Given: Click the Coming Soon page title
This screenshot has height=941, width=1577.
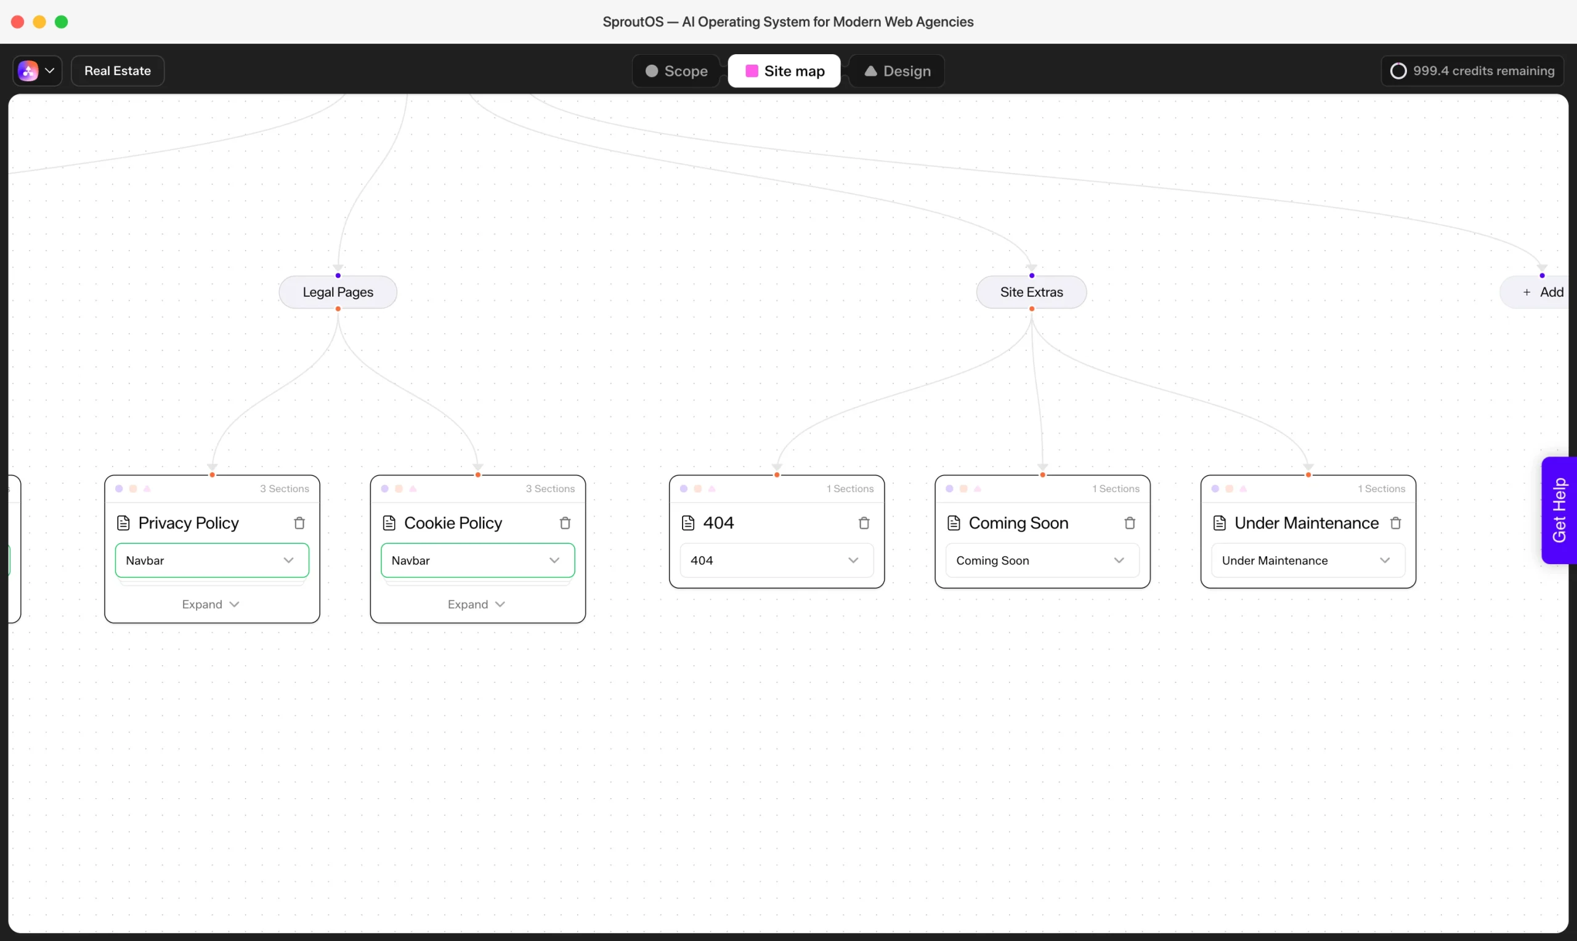Looking at the screenshot, I should pyautogui.click(x=1018, y=523).
